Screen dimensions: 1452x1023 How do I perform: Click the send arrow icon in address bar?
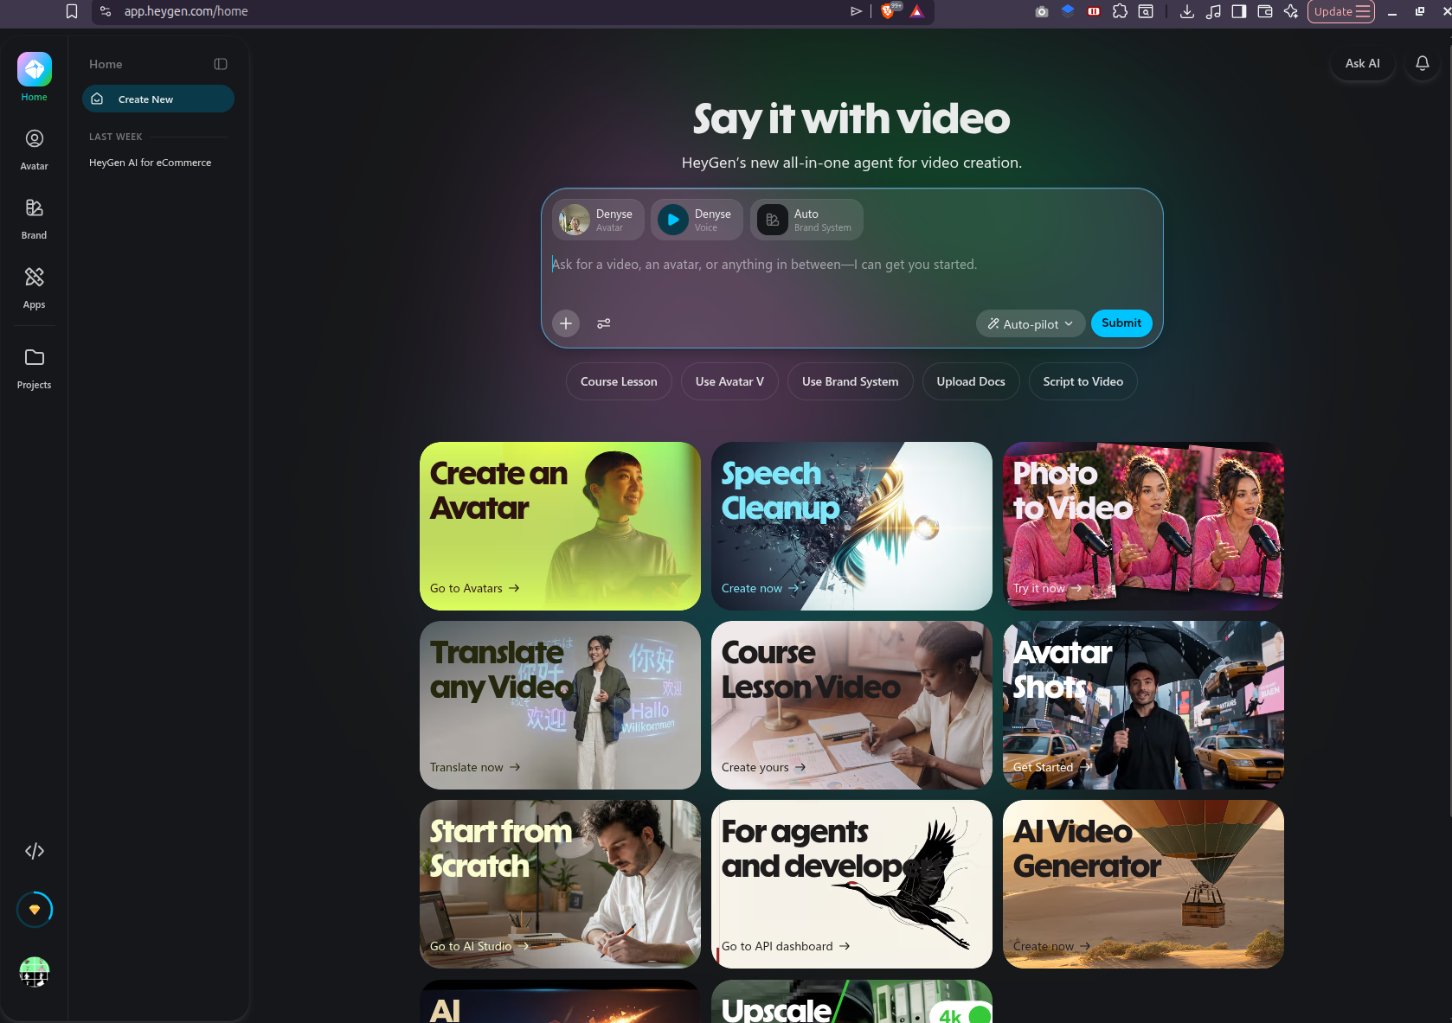(x=856, y=11)
